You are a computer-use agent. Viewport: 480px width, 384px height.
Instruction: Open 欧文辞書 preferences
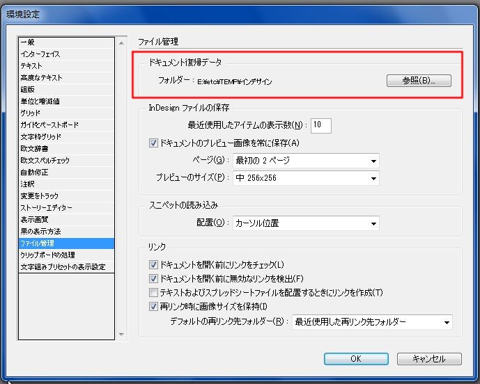(x=66, y=149)
